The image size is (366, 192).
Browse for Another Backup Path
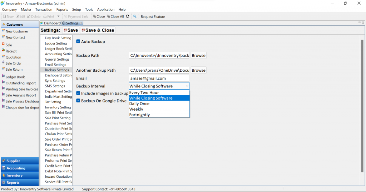point(199,70)
